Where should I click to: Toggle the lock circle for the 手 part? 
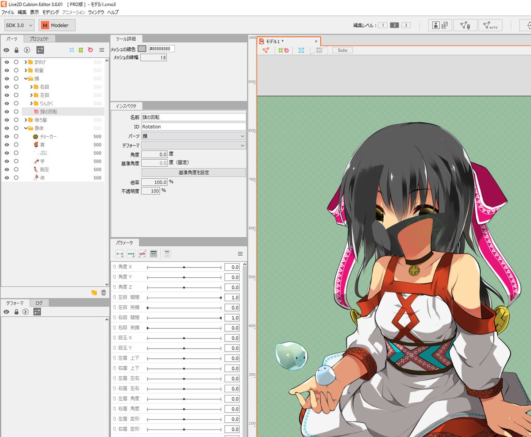tap(16, 161)
